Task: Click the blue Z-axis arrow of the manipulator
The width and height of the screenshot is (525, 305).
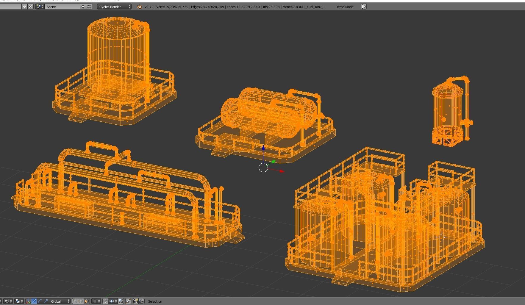Action: (263, 148)
